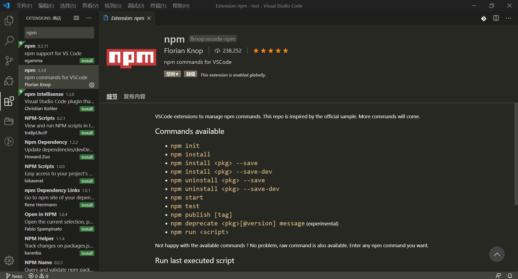
Task: Switch to the 发布内容 tab
Action: click(x=134, y=96)
